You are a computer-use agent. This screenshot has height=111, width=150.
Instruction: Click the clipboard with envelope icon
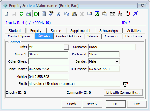pos(105,14)
